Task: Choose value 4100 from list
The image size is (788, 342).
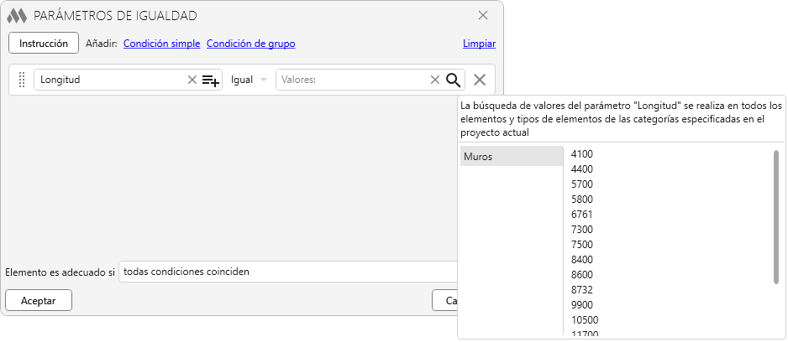Action: (581, 154)
